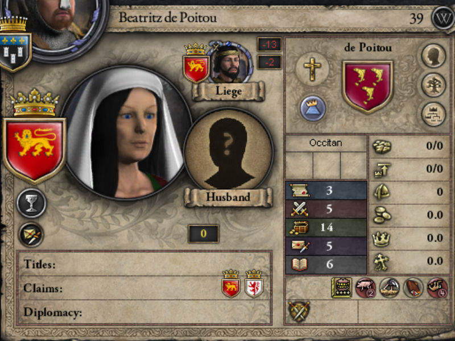Click the -13 opinion value box
This screenshot has height=341, width=455.
(270, 44)
